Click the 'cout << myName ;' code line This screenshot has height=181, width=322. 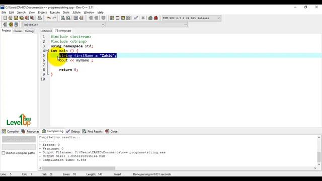click(x=76, y=60)
